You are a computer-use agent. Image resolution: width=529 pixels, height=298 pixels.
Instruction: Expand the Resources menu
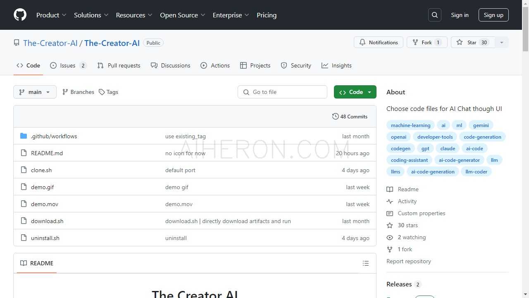[x=134, y=15]
